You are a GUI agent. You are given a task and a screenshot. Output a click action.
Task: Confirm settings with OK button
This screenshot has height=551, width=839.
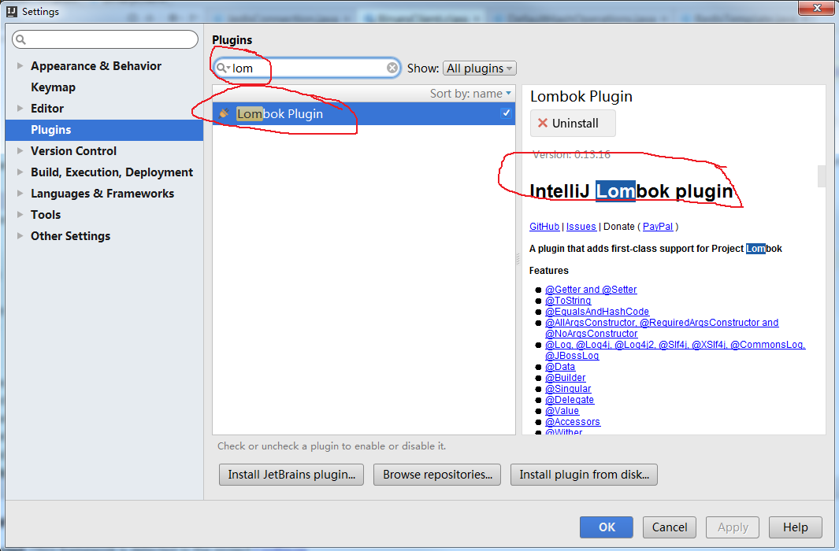(607, 527)
